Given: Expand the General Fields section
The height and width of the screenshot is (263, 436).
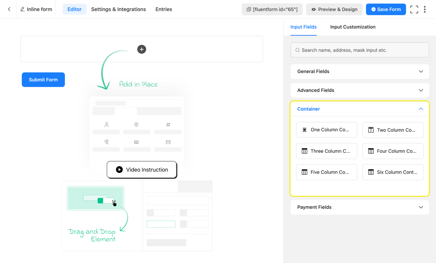Looking at the screenshot, I should point(359,71).
